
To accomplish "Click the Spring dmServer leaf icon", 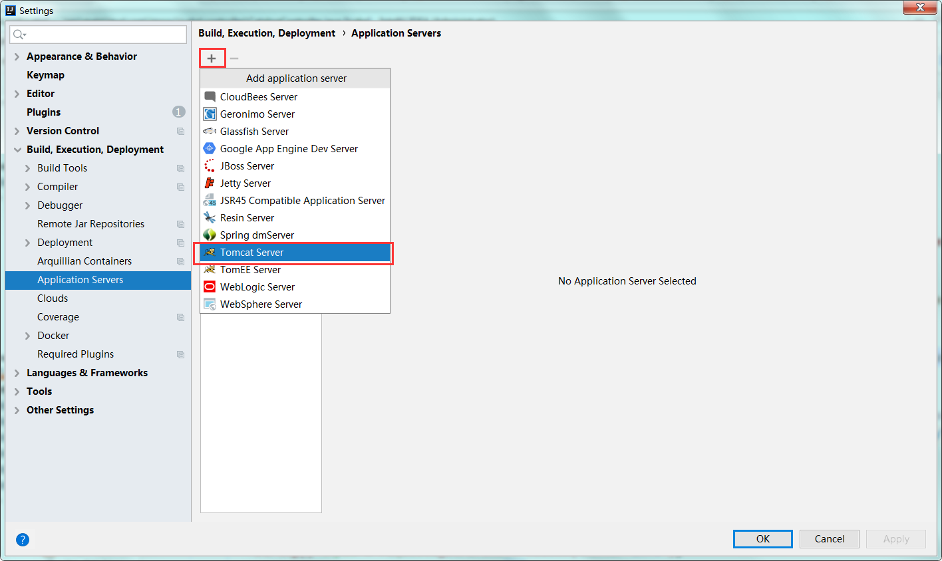I will [210, 235].
